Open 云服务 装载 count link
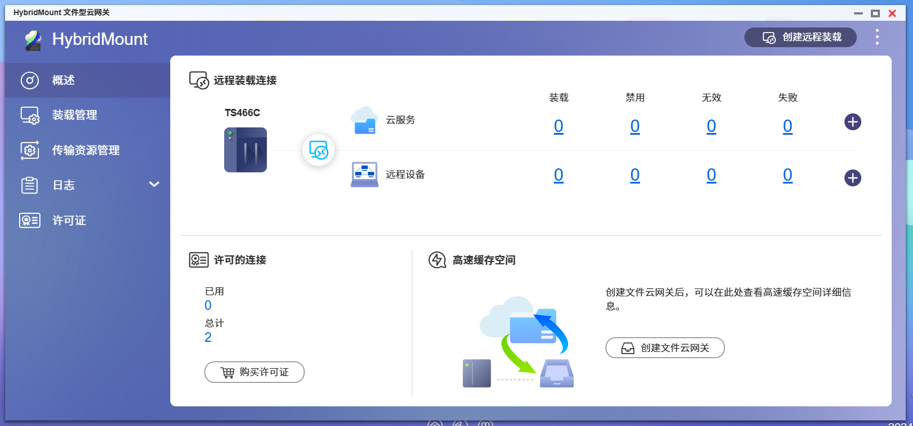The width and height of the screenshot is (913, 426). click(x=558, y=126)
